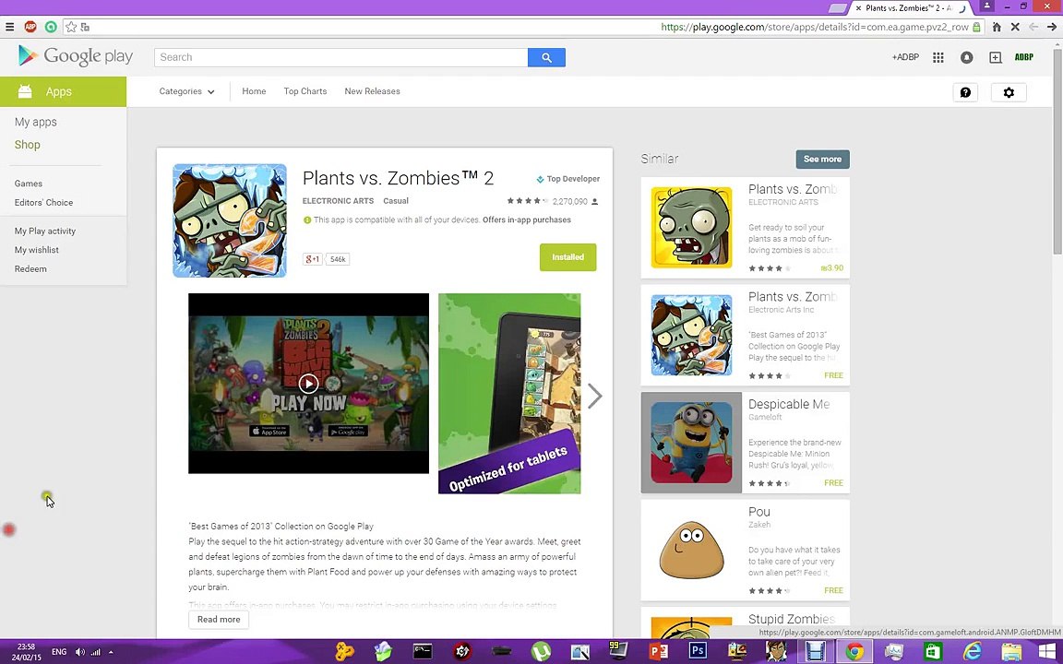Click the Top Developer badge
This screenshot has width=1063, height=664.
(x=567, y=179)
